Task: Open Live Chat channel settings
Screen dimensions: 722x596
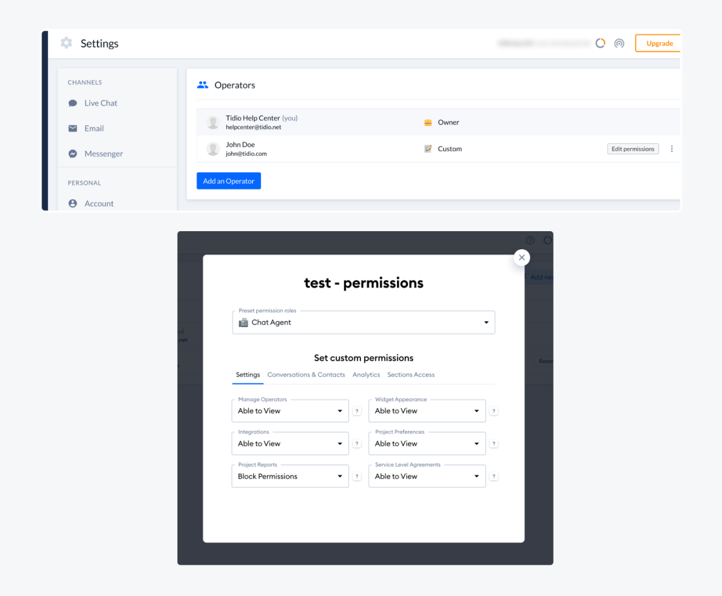Action: (100, 103)
